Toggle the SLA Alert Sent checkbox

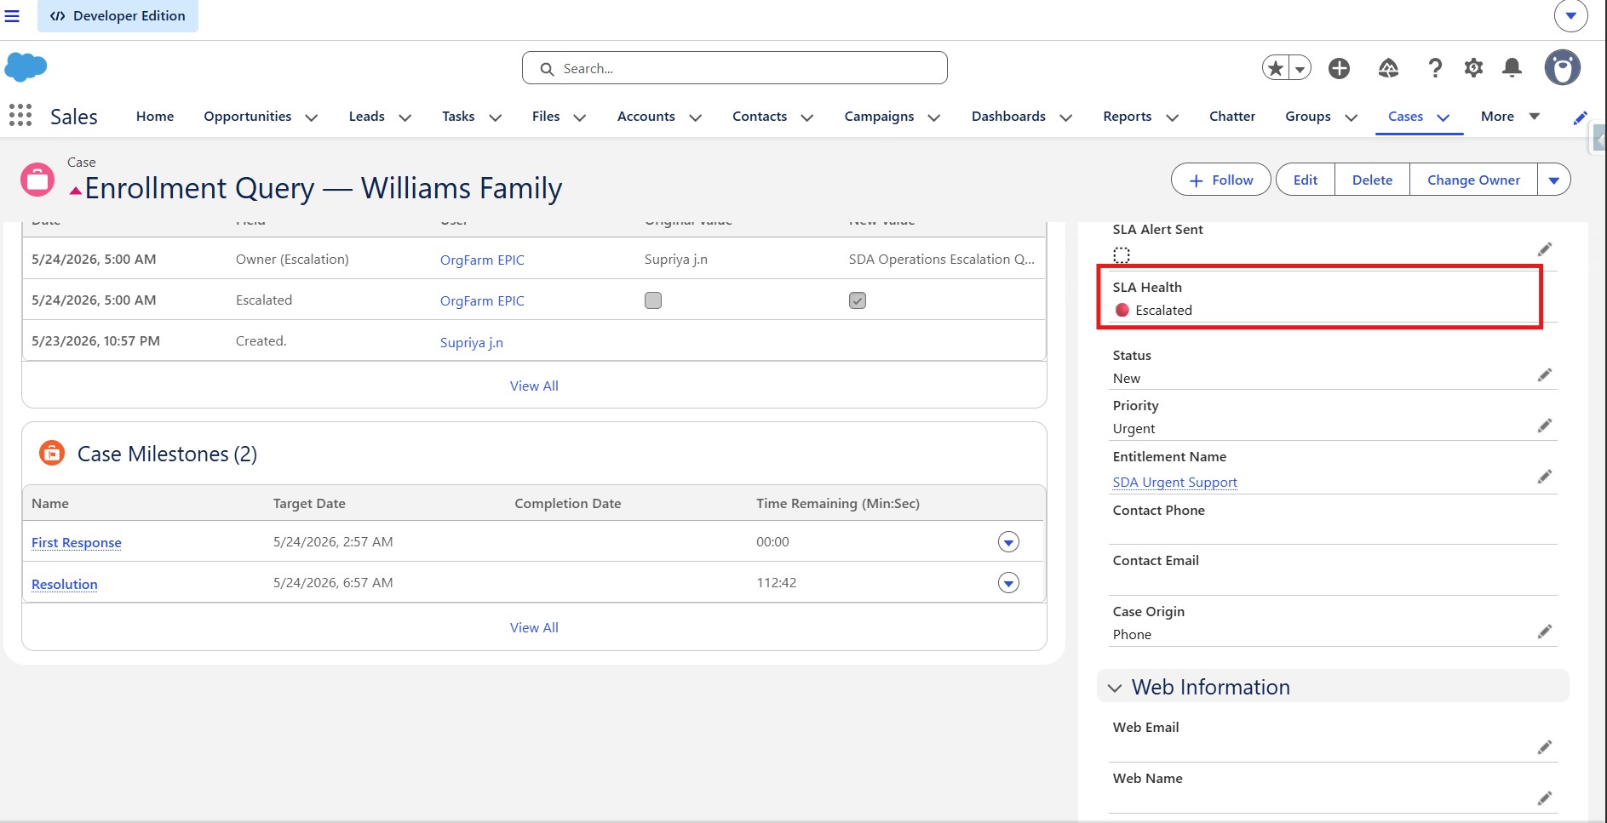click(1122, 254)
